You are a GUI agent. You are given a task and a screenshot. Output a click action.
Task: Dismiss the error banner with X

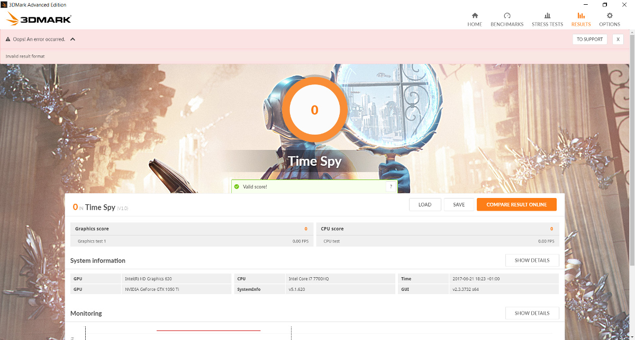[618, 39]
